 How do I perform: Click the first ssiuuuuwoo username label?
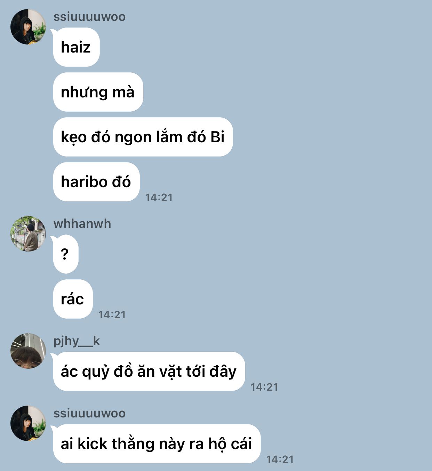coord(89,17)
